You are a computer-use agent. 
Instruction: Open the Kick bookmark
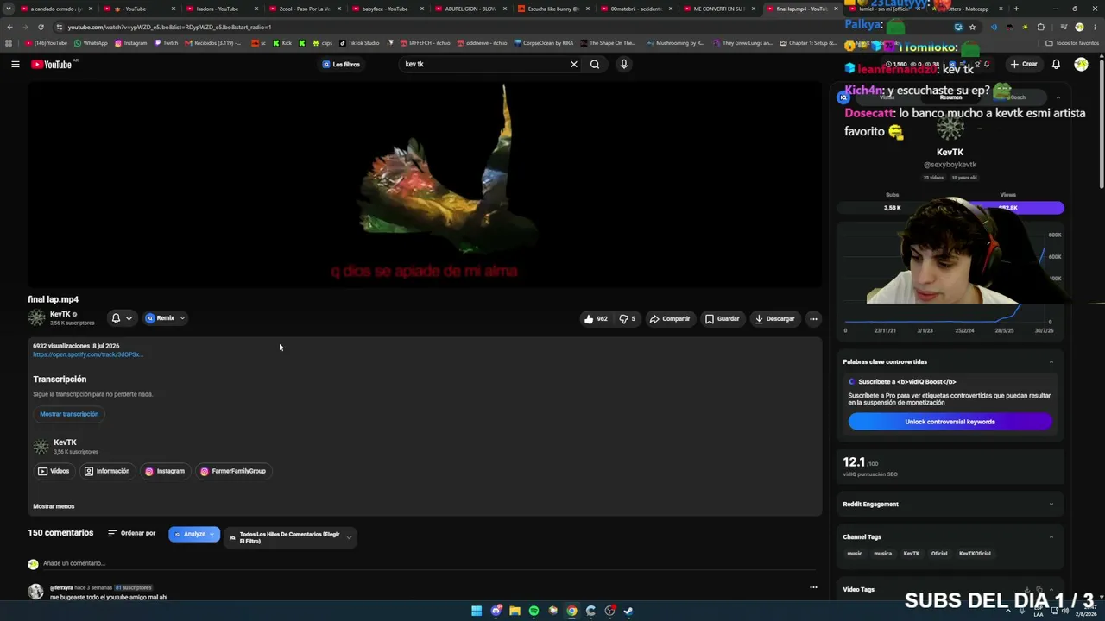(x=282, y=43)
